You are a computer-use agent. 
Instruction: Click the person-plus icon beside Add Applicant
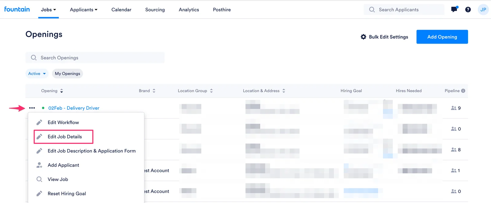point(39,165)
